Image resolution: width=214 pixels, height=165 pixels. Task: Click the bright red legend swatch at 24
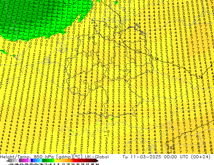pyautogui.click(x=74, y=161)
